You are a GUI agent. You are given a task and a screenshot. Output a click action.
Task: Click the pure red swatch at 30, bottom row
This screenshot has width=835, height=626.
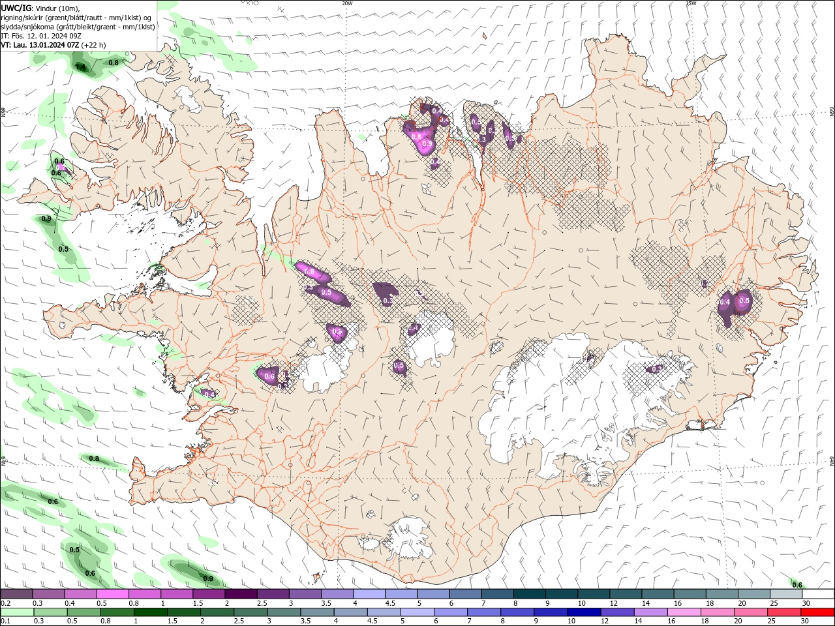click(817, 612)
